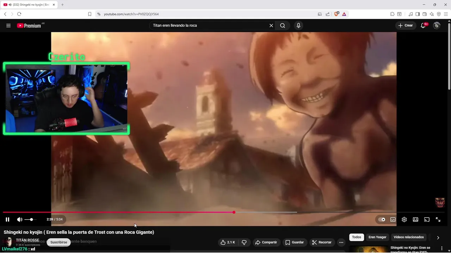The height and width of the screenshot is (253, 451).
Task: Open Brave Wallet icon
Action: click(425, 14)
